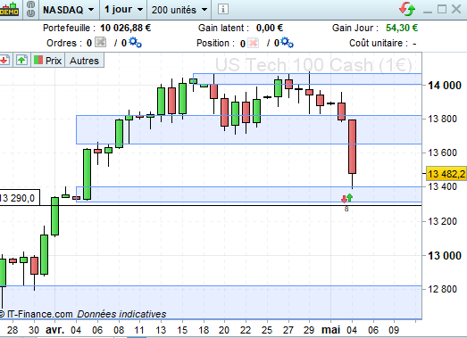Viewport: 467px width, 338px height.
Task: Open the 1 jour timeframe dropdown
Action: pyautogui.click(x=123, y=10)
